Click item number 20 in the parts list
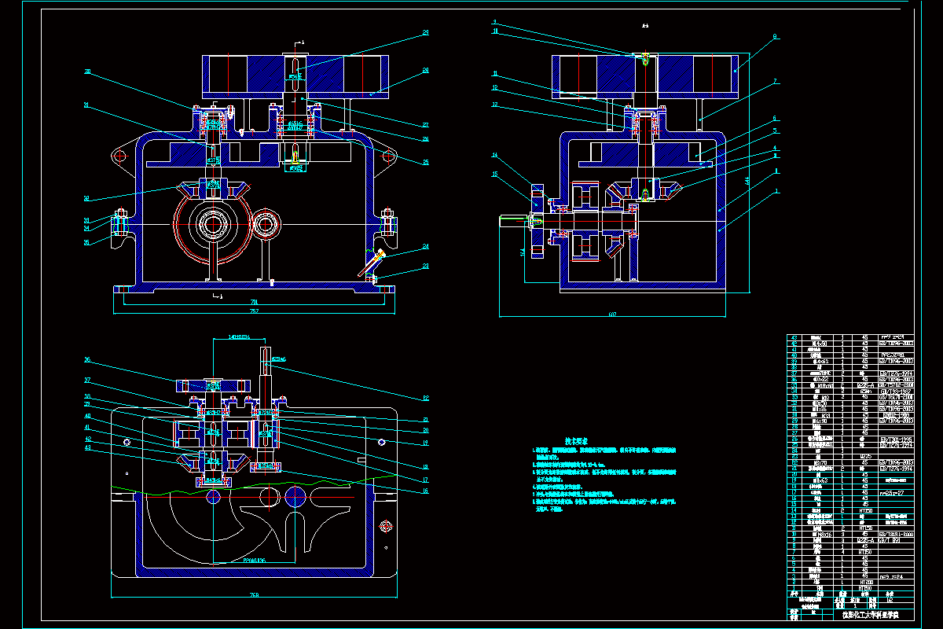The height and width of the screenshot is (629, 943). click(794, 474)
